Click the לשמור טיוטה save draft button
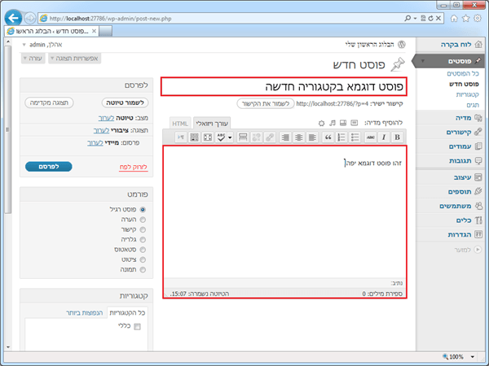 [125, 102]
